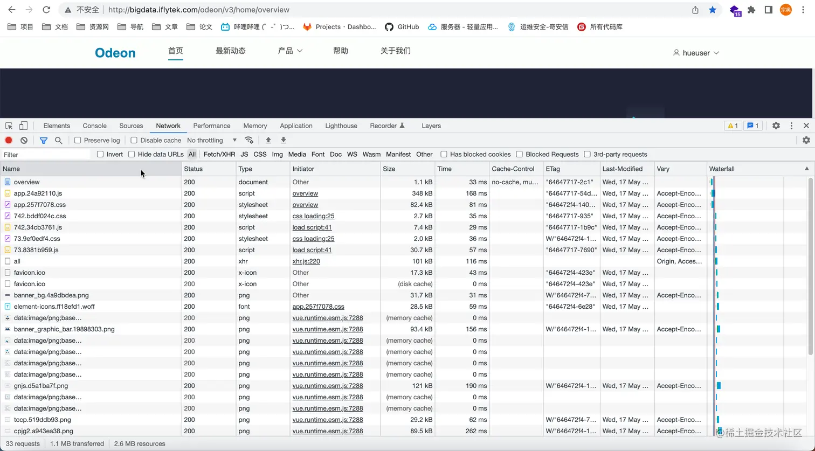Check 3rd-party requests checkbox
The height and width of the screenshot is (451, 815).
(x=587, y=154)
